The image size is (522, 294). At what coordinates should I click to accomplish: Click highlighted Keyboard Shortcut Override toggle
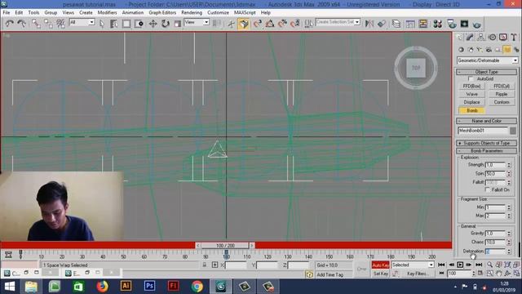pos(244,24)
